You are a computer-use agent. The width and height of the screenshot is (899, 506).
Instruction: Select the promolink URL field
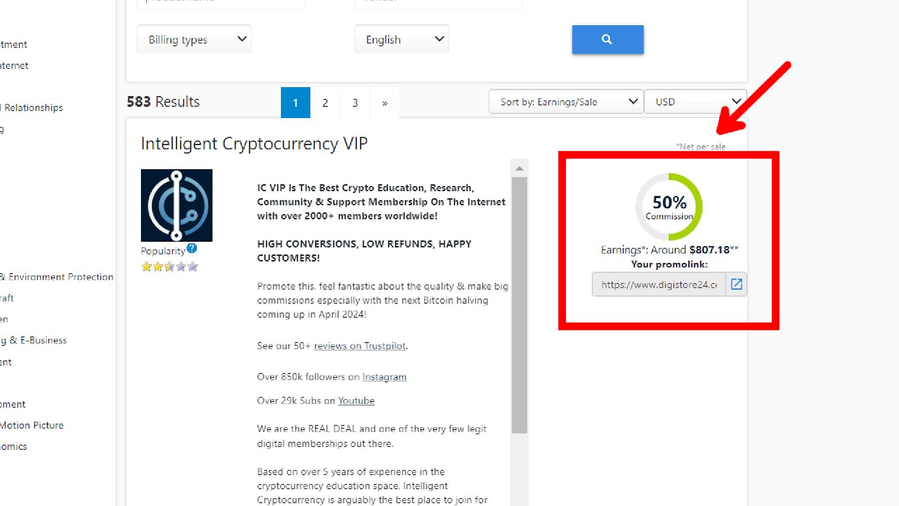[659, 284]
